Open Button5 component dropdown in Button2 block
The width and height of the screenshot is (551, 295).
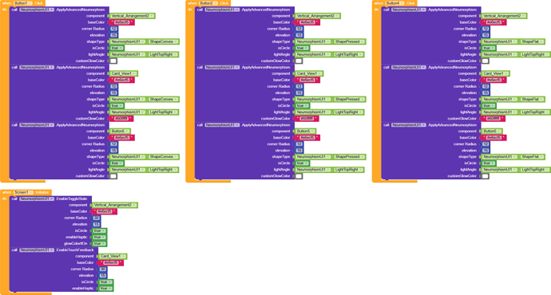[x=305, y=132]
